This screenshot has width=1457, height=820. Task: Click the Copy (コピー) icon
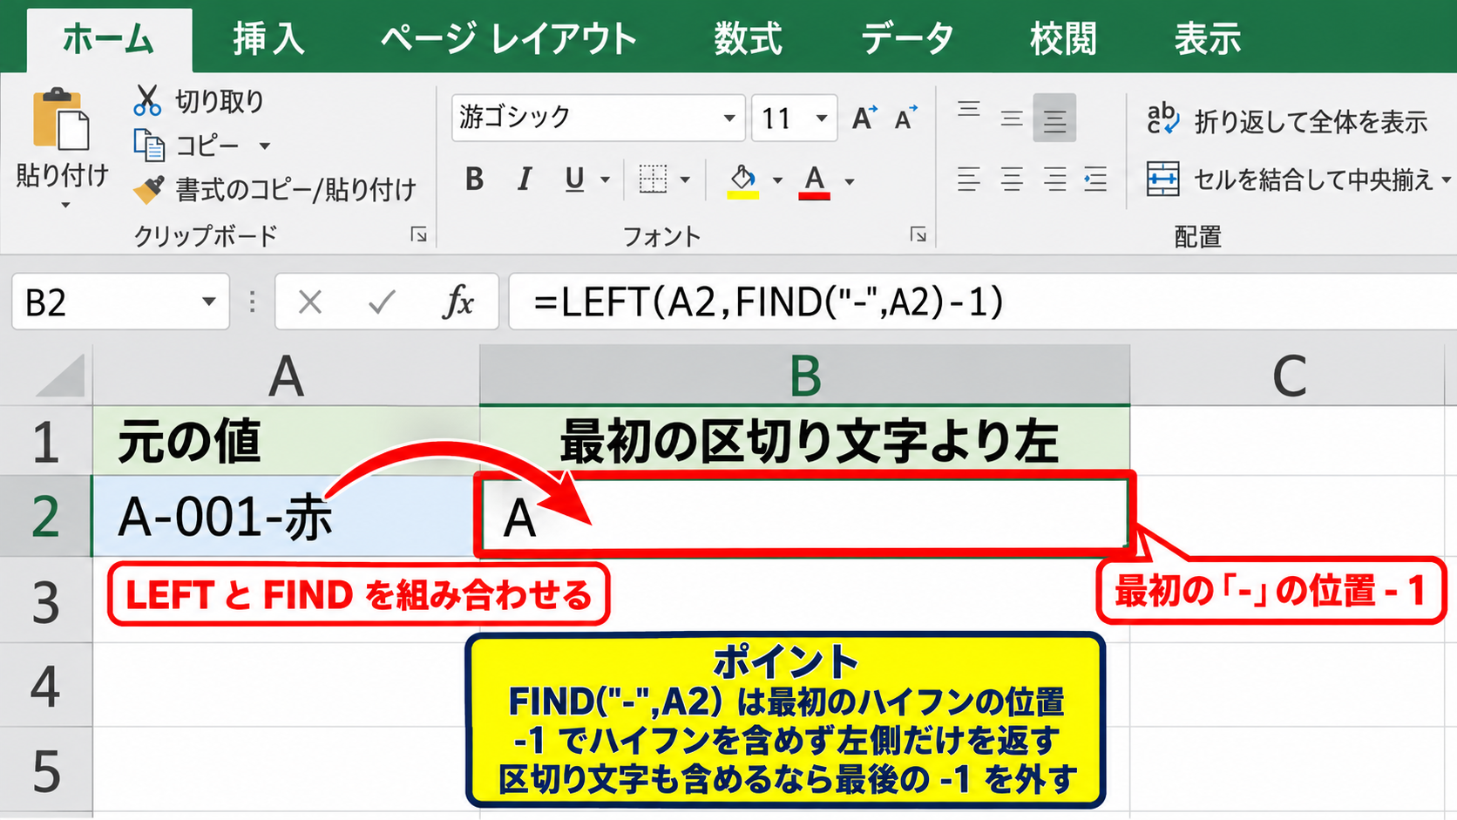[149, 145]
